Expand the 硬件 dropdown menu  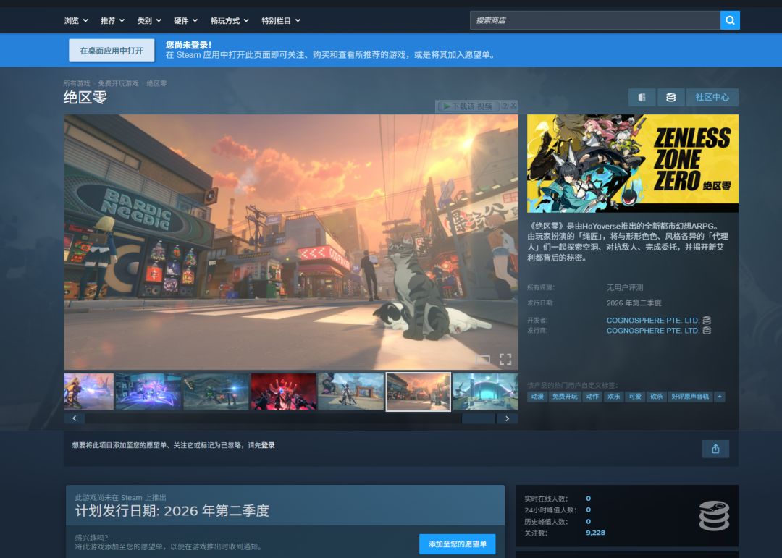(185, 20)
